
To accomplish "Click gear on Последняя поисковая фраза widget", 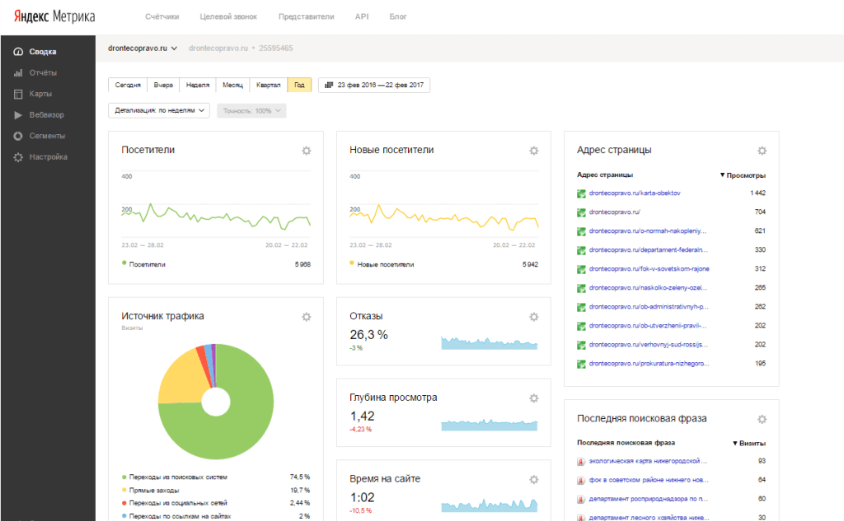I will tap(762, 419).
